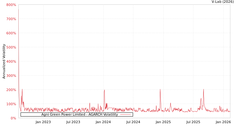Click the volatility spike peak near Jan 2024
237x126 pixels.
point(105,90)
